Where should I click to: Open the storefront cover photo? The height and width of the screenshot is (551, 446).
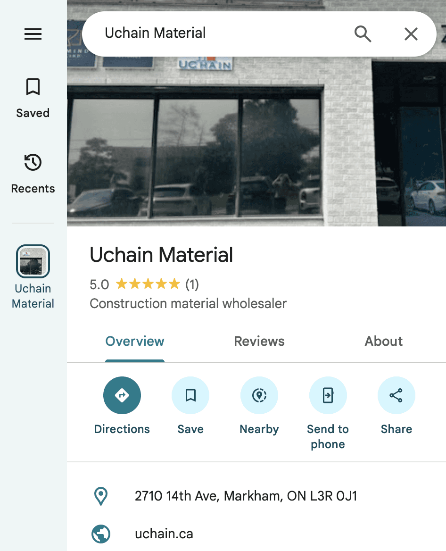(256, 141)
